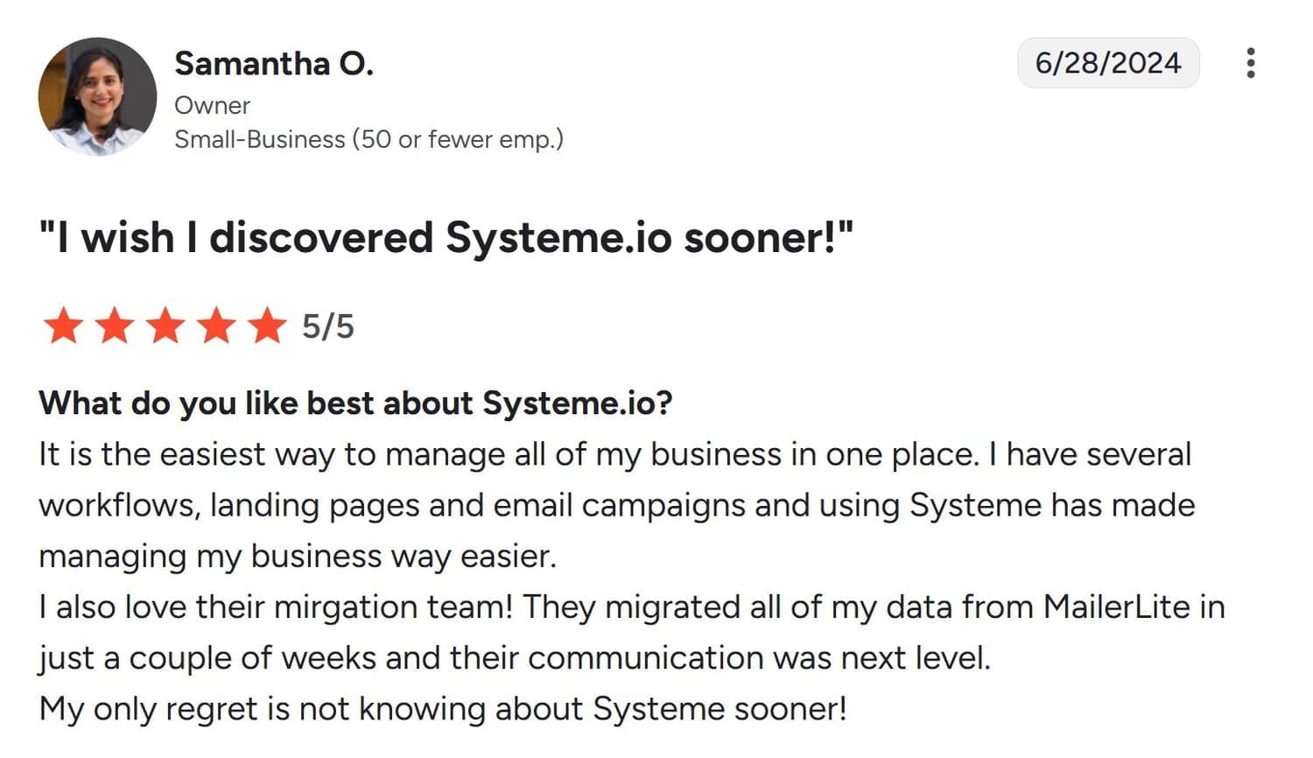Screen dimensions: 1313x758
Task: Select the second star in the rating
Action: 115,326
